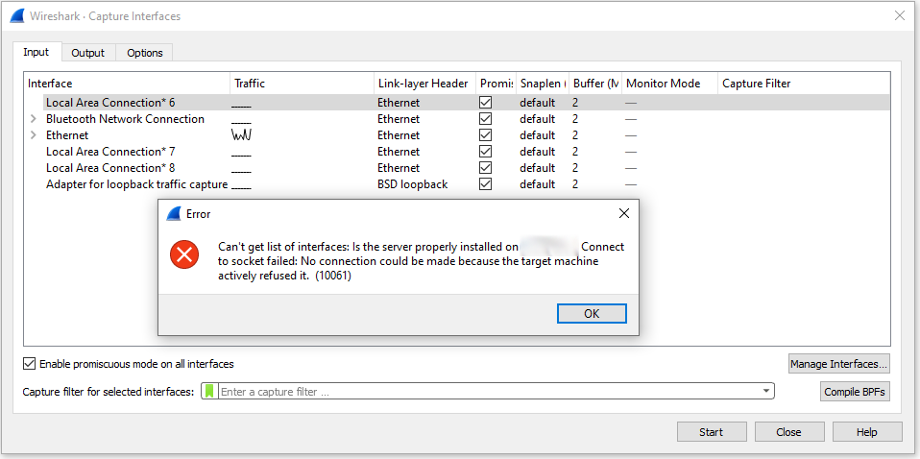Viewport: 920px width, 459px height.
Task: Toggle promiscuous for Local Area Connection* 8
Action: [x=485, y=168]
